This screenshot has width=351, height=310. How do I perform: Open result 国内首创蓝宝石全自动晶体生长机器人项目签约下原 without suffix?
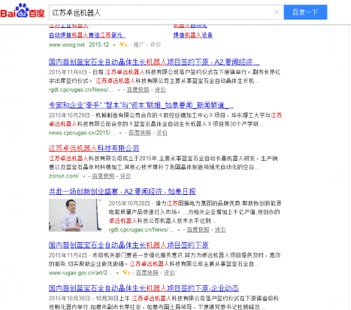click(x=129, y=245)
